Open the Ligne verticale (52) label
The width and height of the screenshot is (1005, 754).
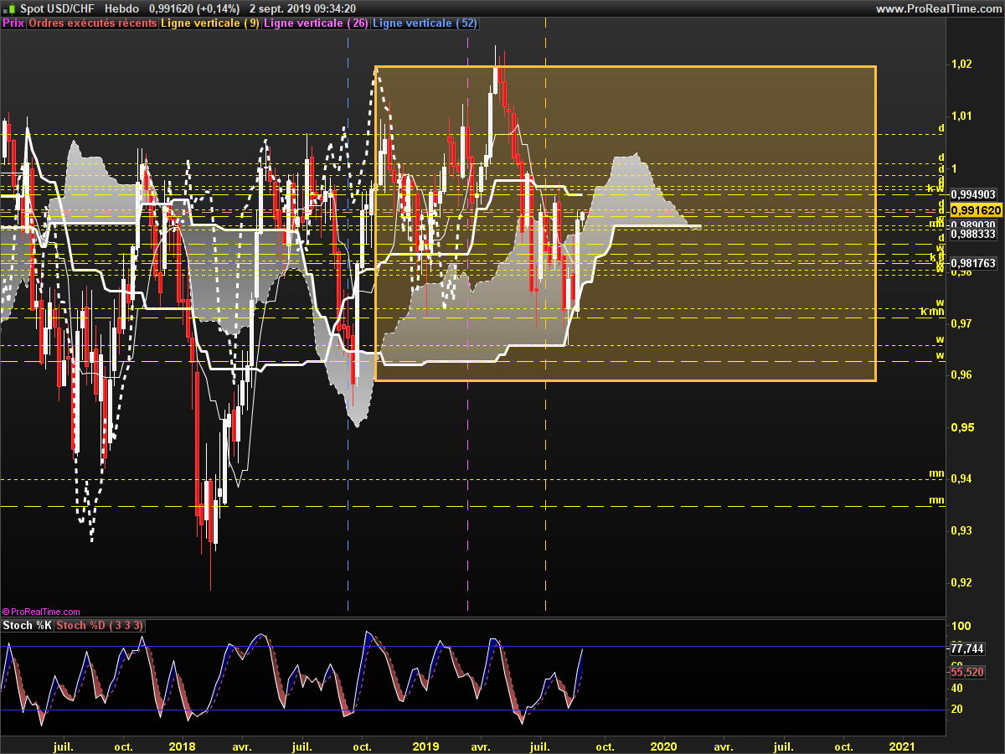[x=425, y=23]
